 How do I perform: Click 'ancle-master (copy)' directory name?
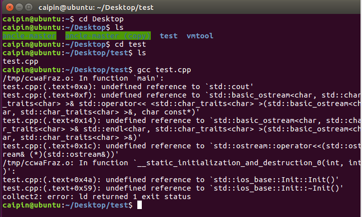(x=108, y=36)
